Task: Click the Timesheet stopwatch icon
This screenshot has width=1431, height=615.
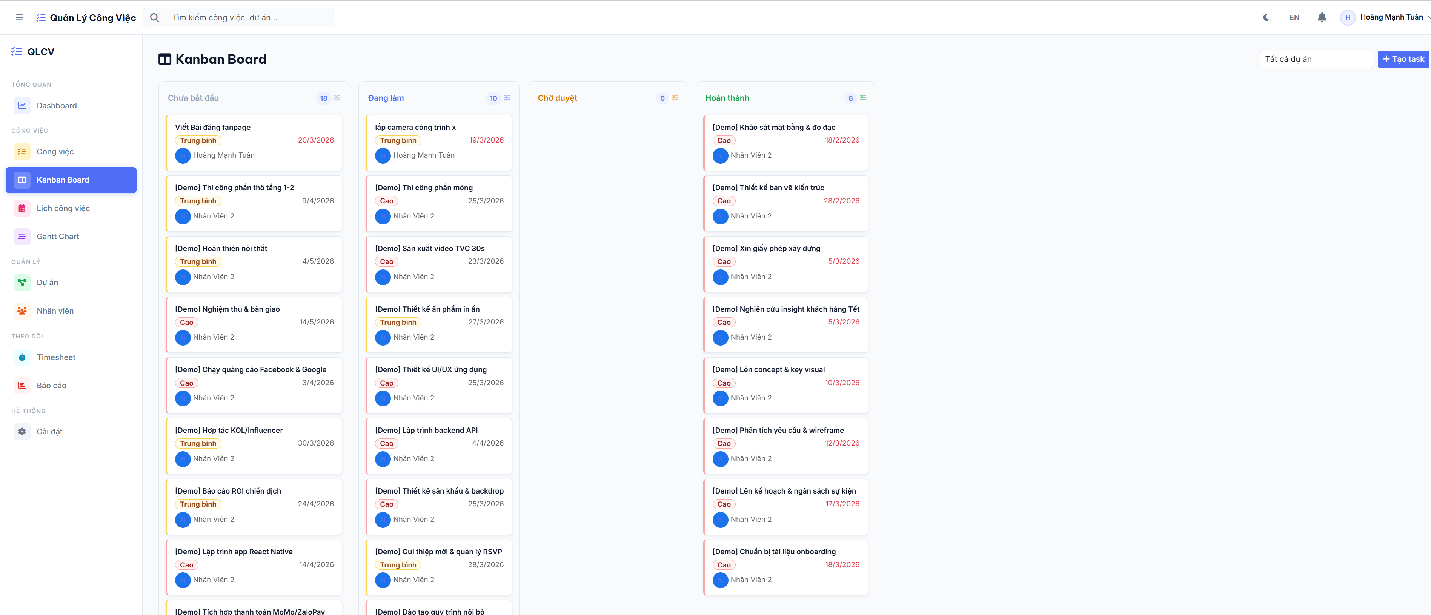Action: pyautogui.click(x=22, y=357)
